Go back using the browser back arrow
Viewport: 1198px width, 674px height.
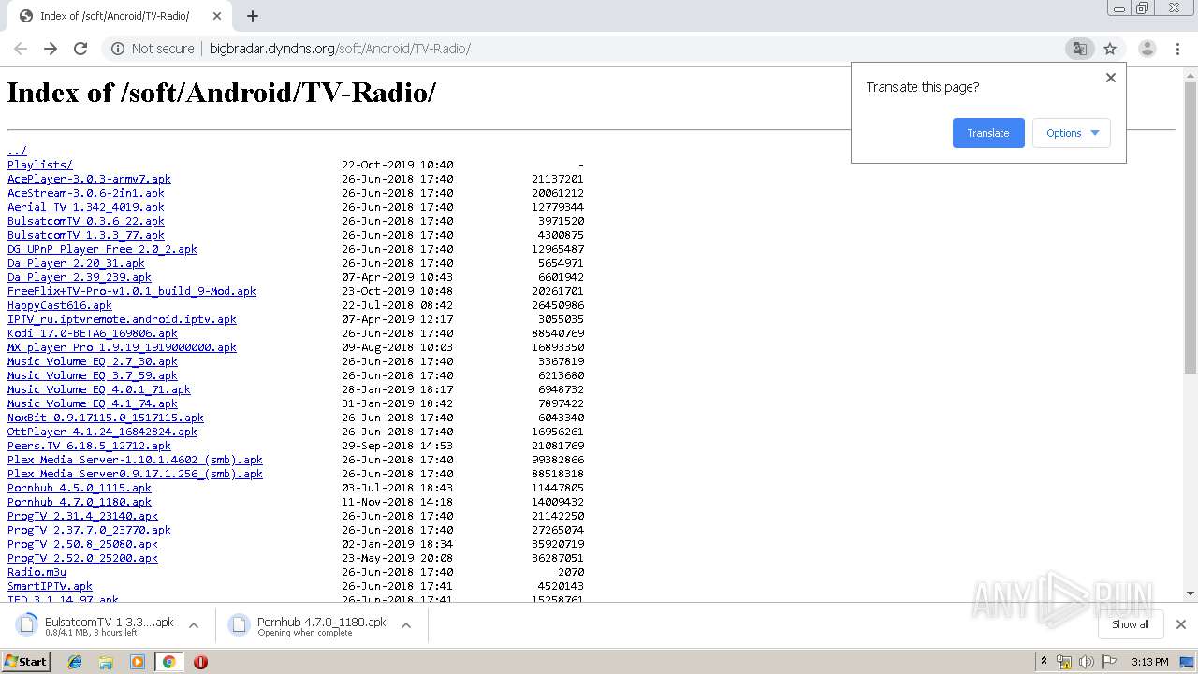point(21,49)
